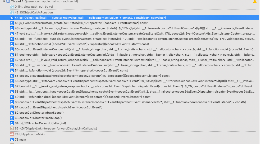Click the yellow warning icon on Thread 1
Viewport: 261px width, 144px height.
255,2
